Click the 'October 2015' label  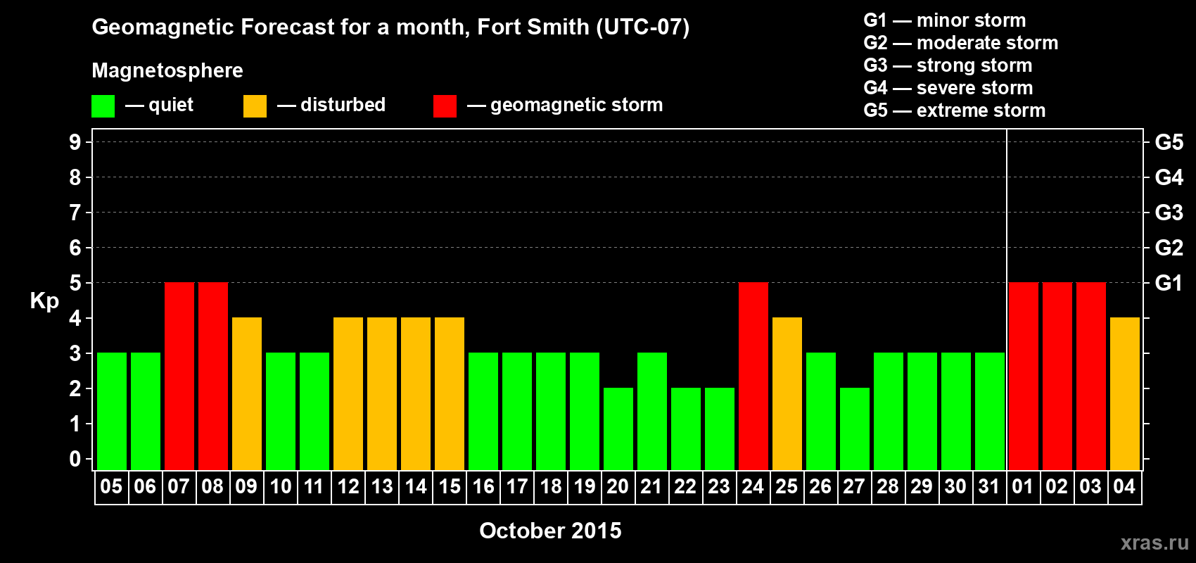click(x=550, y=531)
